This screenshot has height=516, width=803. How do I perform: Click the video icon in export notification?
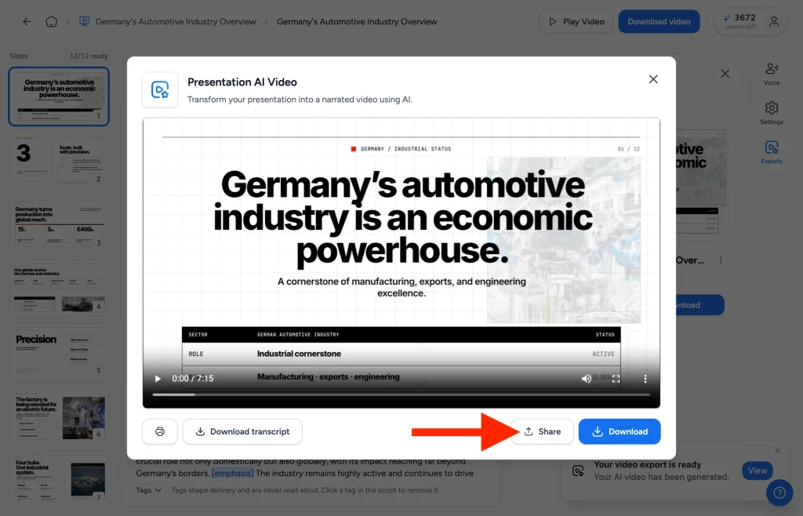click(x=578, y=471)
